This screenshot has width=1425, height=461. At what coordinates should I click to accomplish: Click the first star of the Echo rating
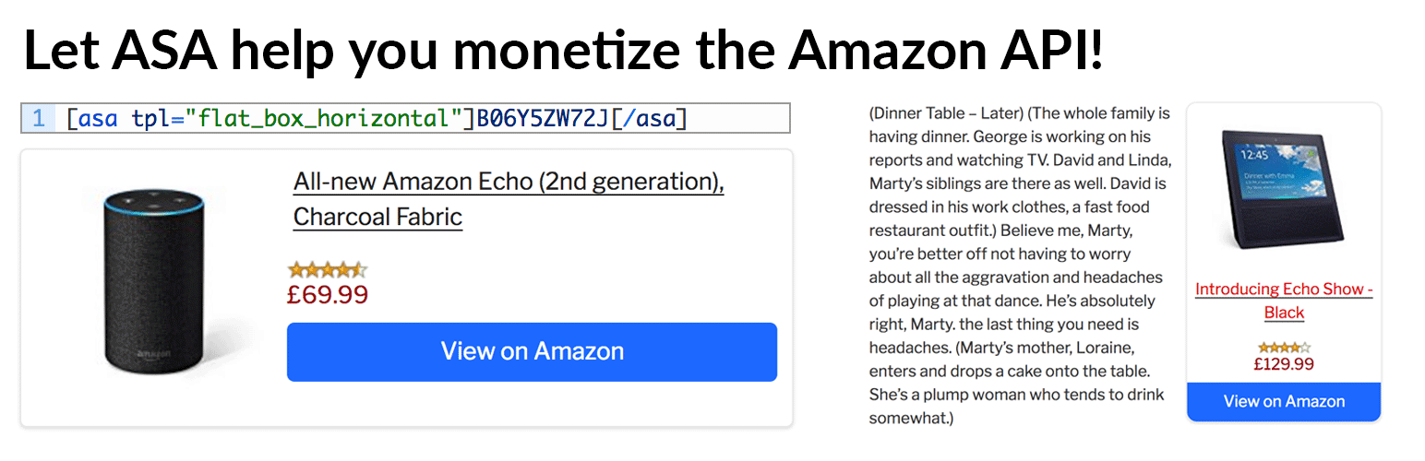coord(296,270)
